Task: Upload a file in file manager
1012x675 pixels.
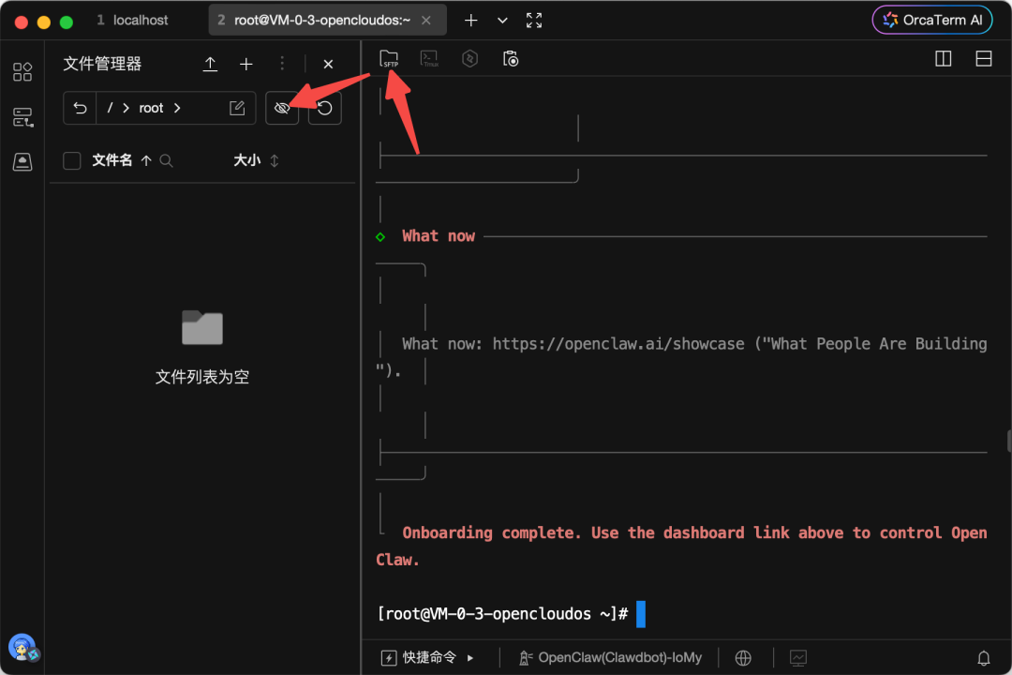Action: [210, 64]
